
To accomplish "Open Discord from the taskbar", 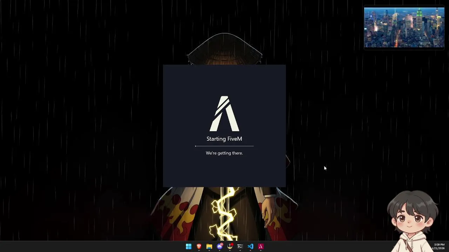I will tap(220, 246).
